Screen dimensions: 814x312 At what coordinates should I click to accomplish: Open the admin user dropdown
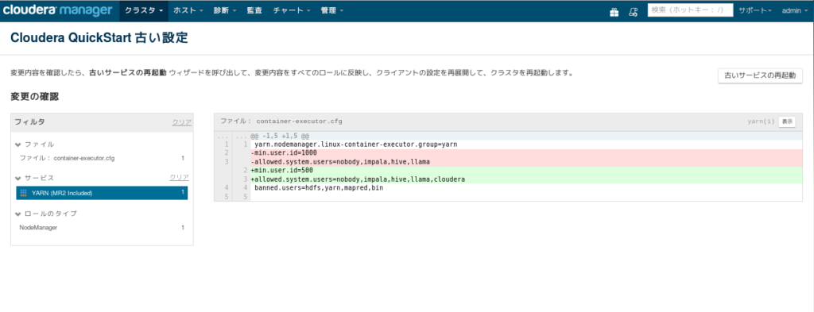[794, 10]
